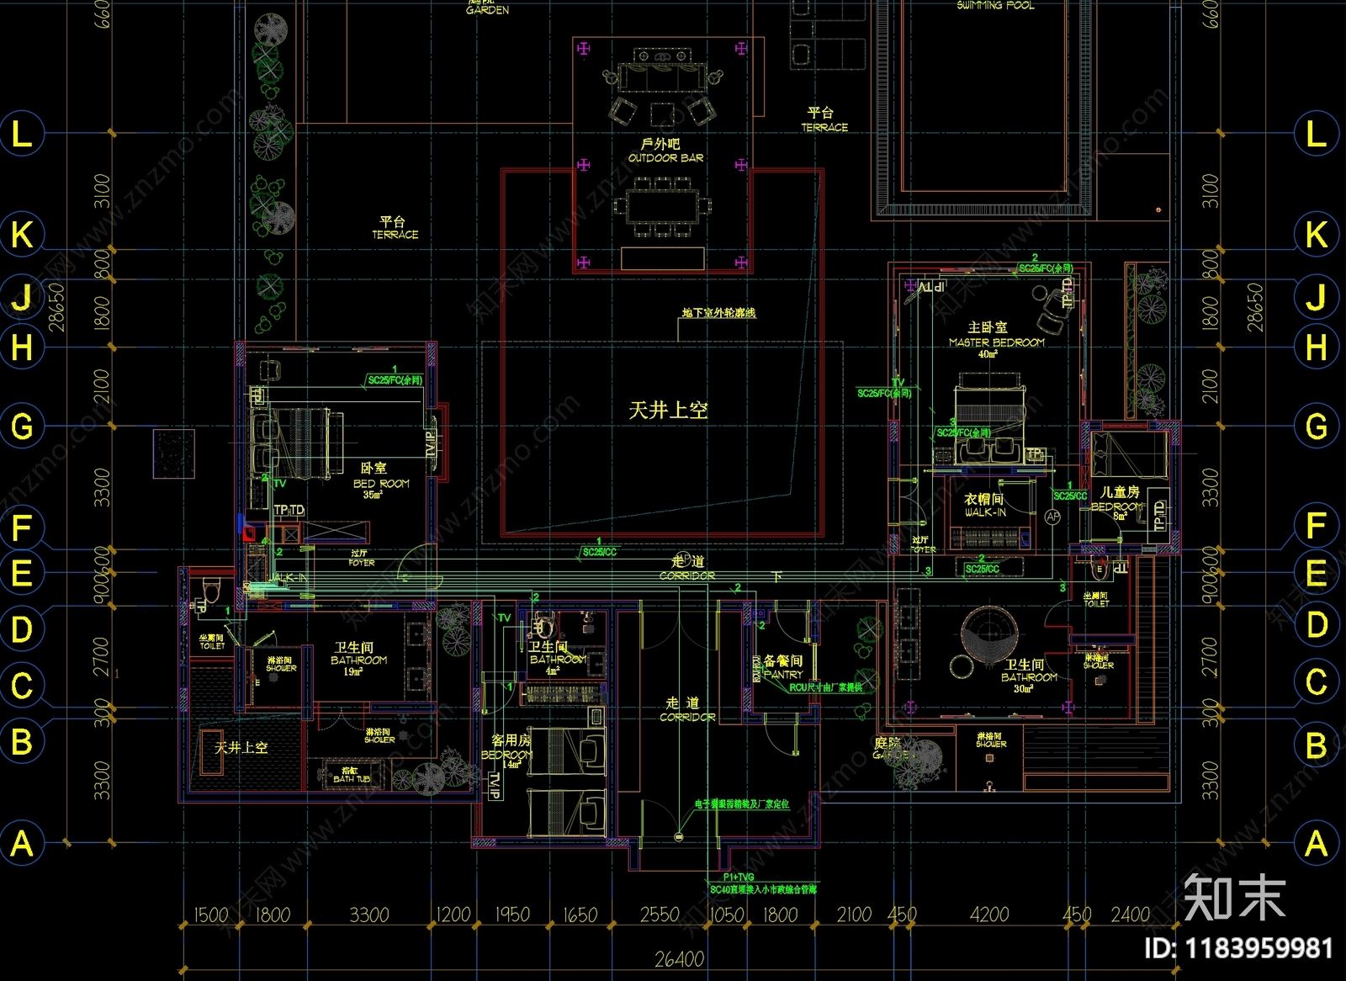Click the 客用房 BEDROOM 14m² label
The height and width of the screenshot is (981, 1346).
[x=507, y=751]
